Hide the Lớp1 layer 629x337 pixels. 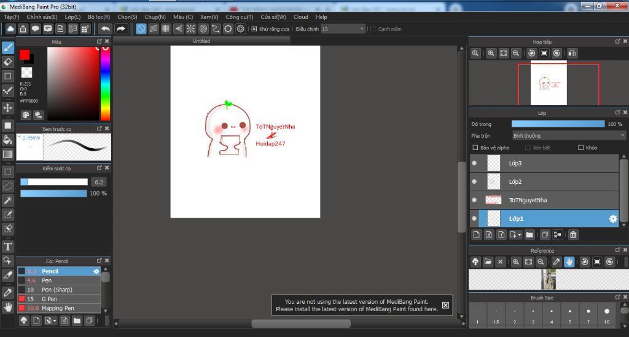[475, 218]
